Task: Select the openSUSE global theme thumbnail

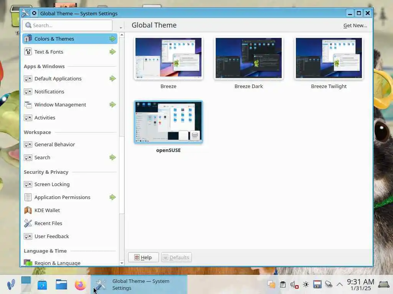Action: tap(168, 122)
